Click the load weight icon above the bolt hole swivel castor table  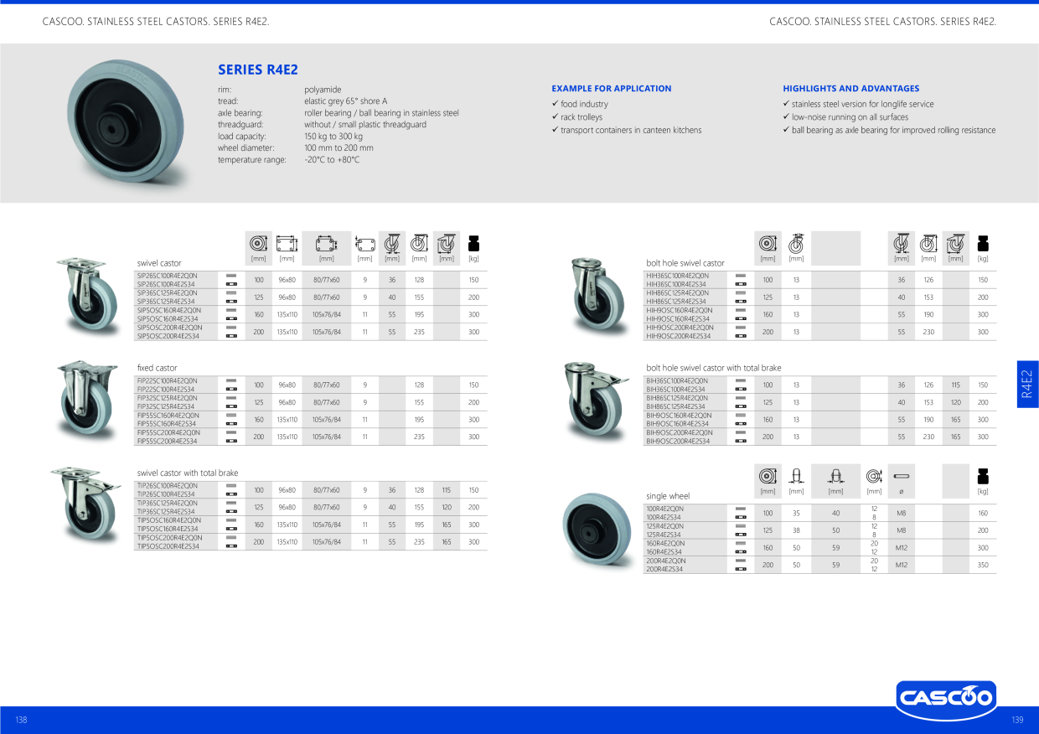pos(984,244)
